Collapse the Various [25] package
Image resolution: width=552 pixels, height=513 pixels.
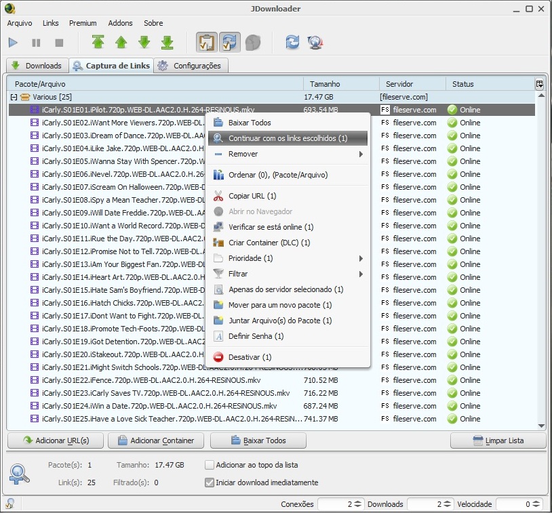point(14,97)
